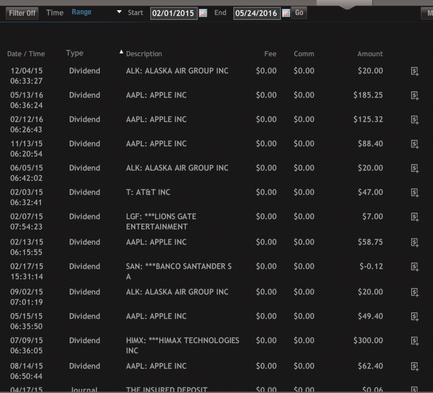Click the date '07/09/15 06:36:05'

pos(26,346)
